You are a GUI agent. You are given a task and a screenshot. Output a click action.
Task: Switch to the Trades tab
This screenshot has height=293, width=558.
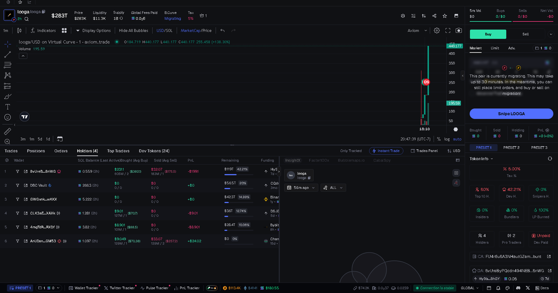pos(11,151)
